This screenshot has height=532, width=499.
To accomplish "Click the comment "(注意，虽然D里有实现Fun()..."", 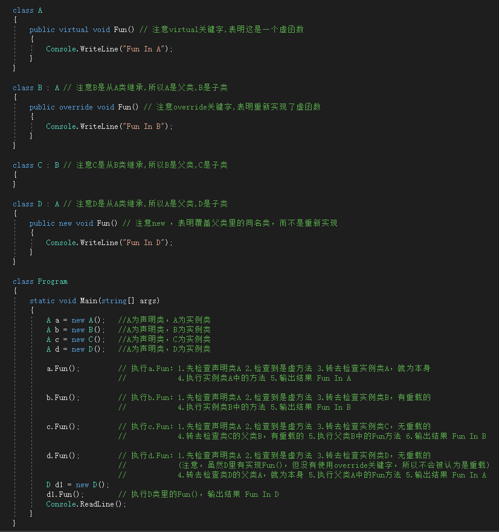I will (x=333, y=465).
